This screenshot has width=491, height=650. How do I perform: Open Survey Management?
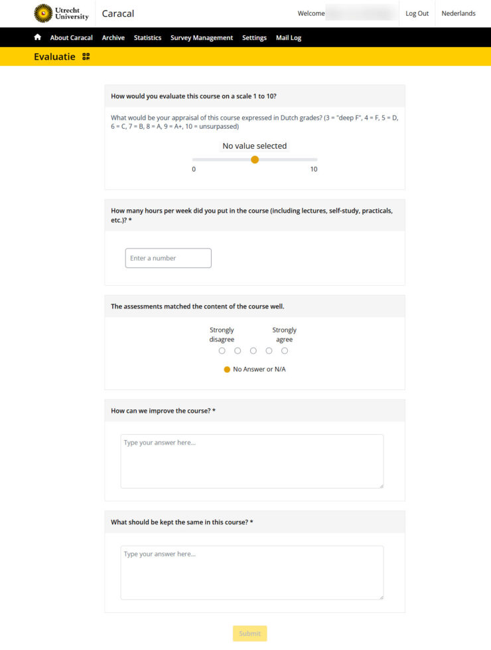click(x=202, y=38)
